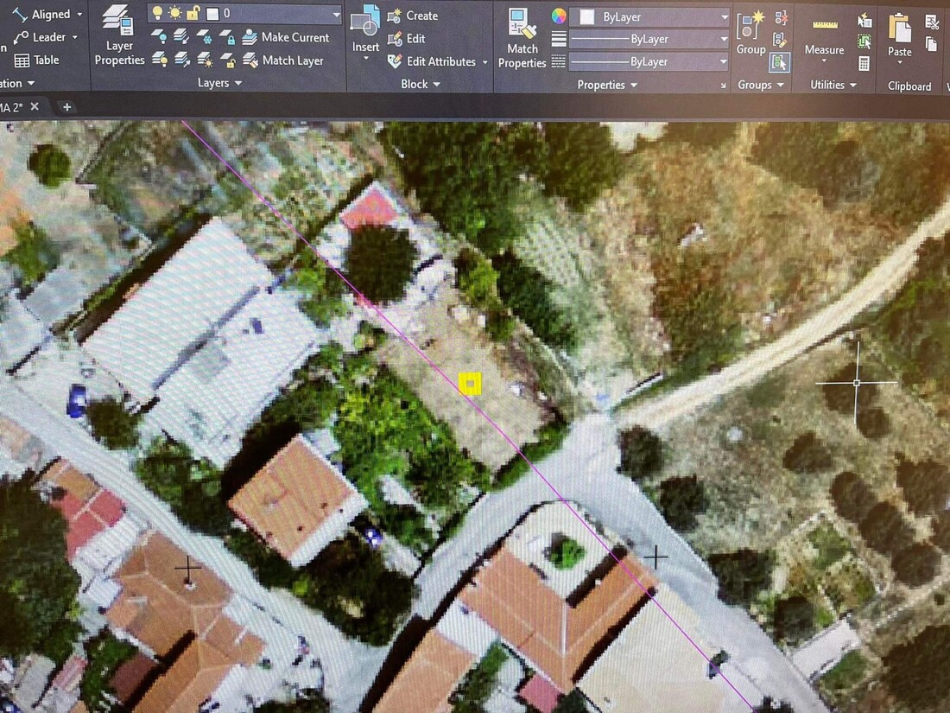
Task: Click the new drawing tab plus button
Action: pos(66,107)
